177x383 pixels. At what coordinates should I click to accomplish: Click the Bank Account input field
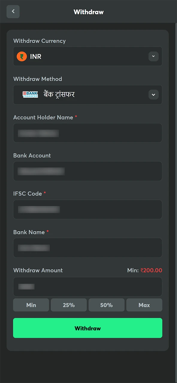pos(88,171)
